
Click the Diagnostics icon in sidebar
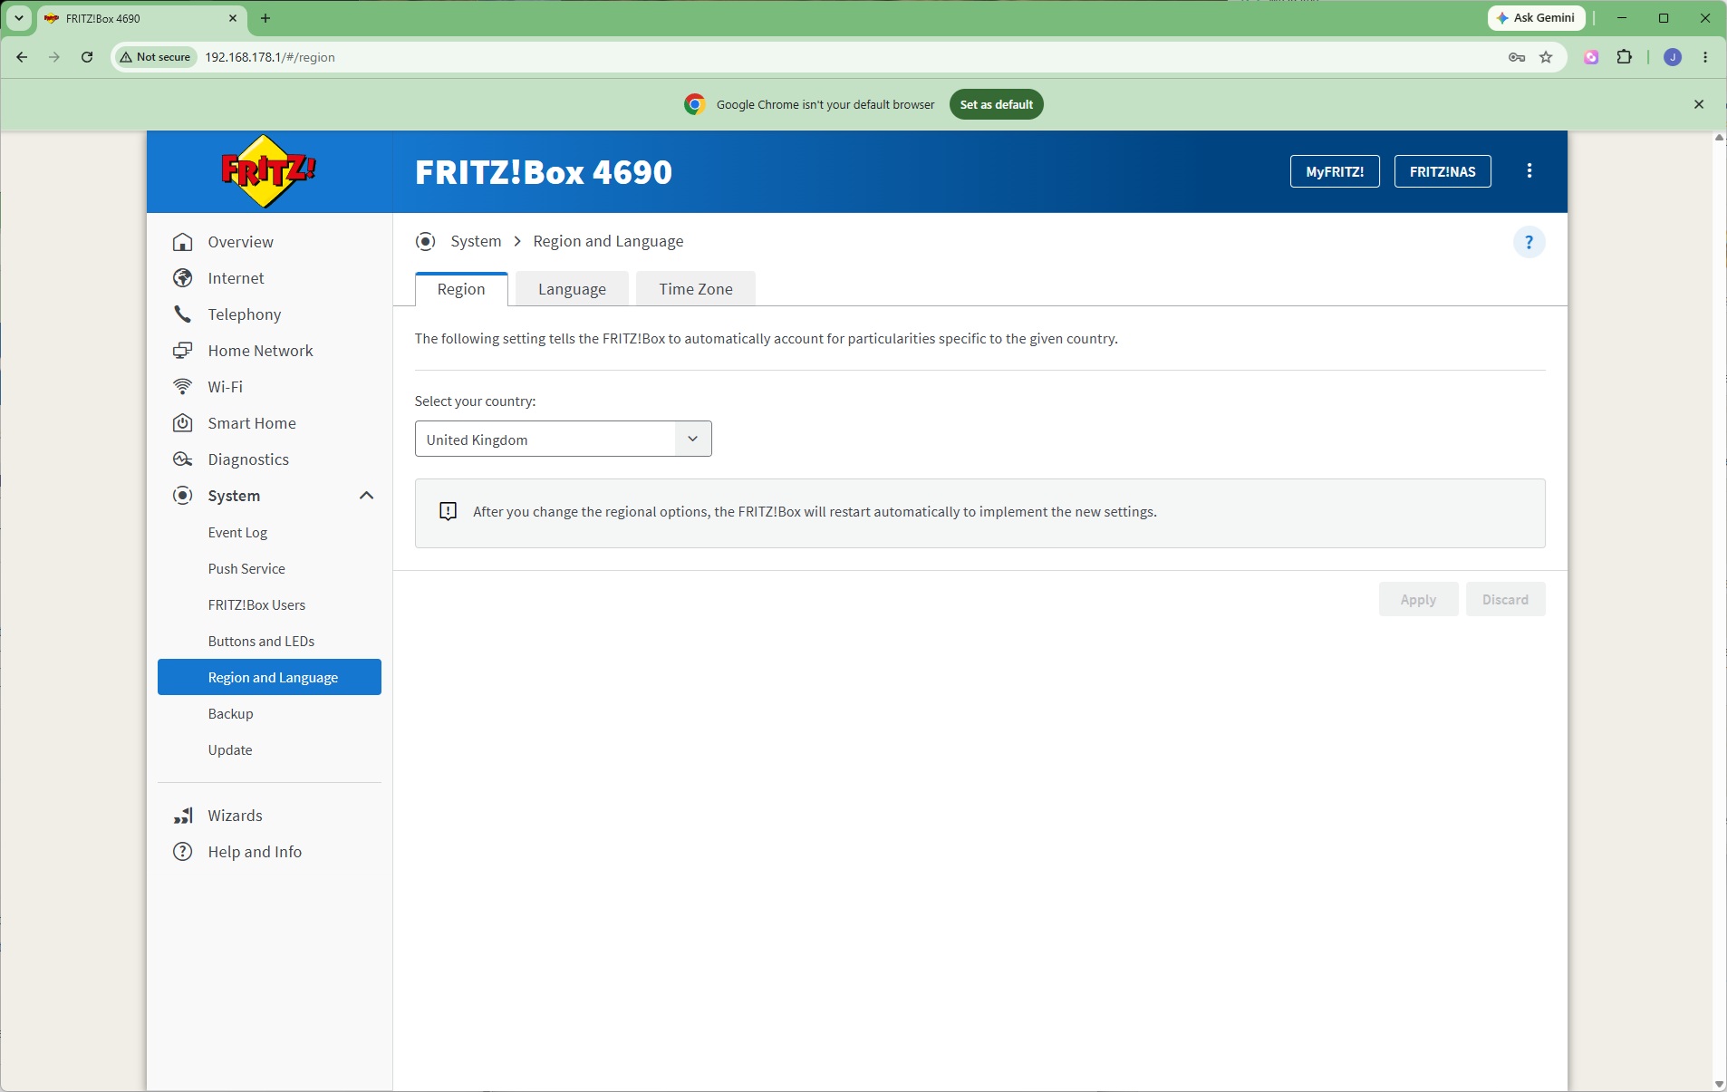point(183,459)
